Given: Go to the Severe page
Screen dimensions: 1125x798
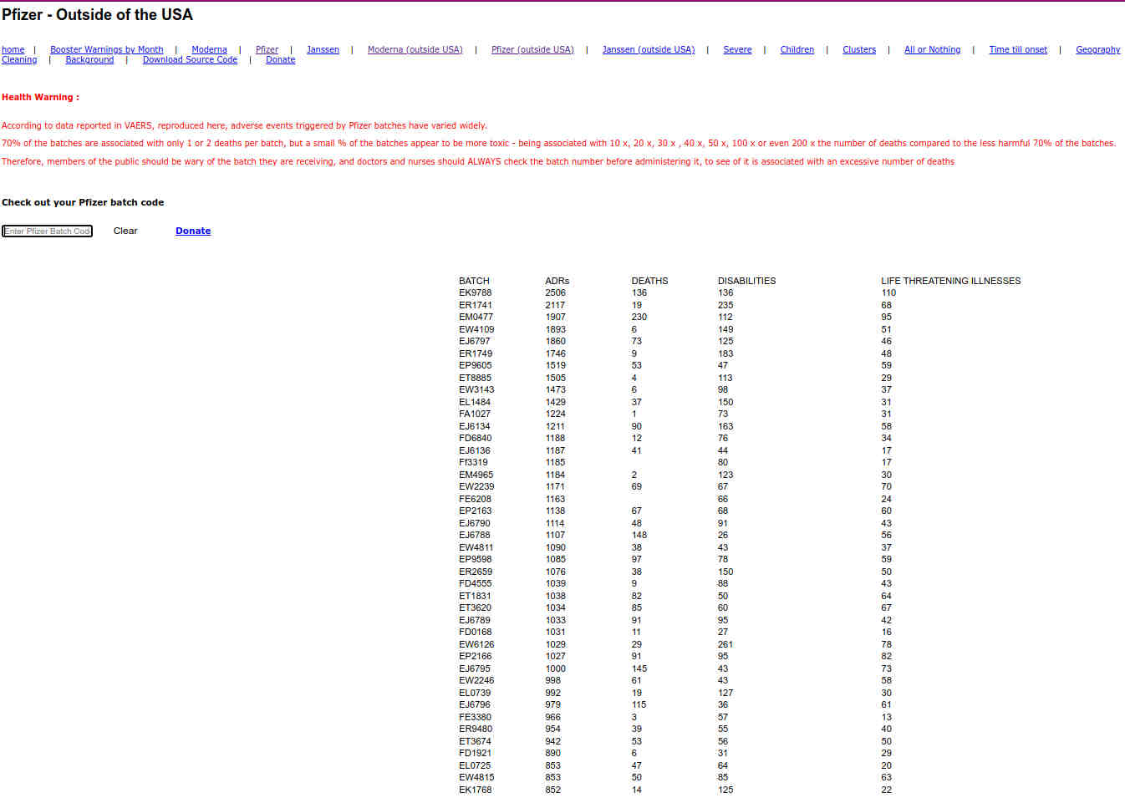Looking at the screenshot, I should point(738,50).
